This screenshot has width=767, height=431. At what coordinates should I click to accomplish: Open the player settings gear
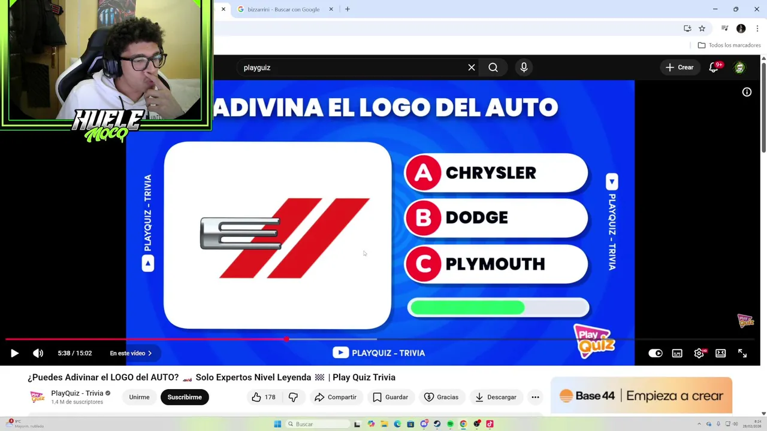coord(699,353)
